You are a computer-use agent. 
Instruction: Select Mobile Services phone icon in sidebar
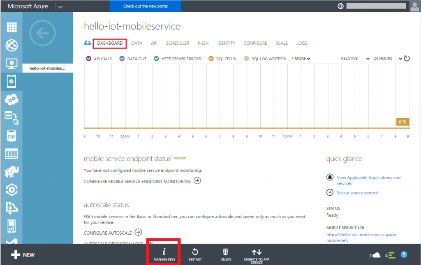(12, 82)
